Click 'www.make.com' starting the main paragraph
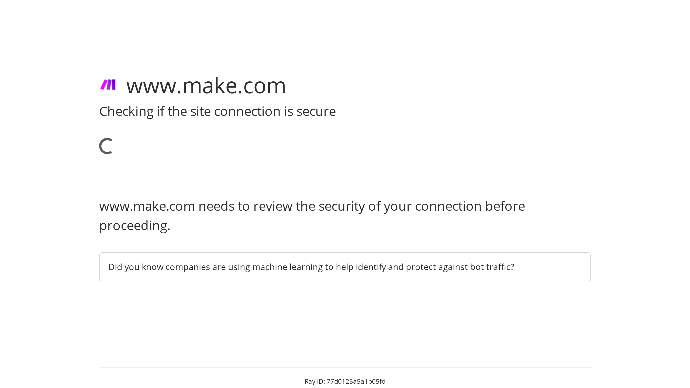The height and width of the screenshot is (388, 690). (147, 206)
